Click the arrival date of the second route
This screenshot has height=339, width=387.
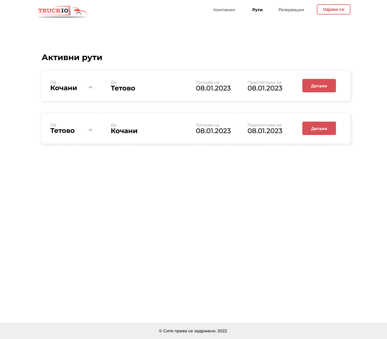265,131
